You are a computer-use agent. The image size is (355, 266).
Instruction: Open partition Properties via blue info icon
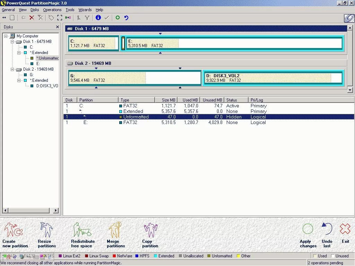point(98,17)
